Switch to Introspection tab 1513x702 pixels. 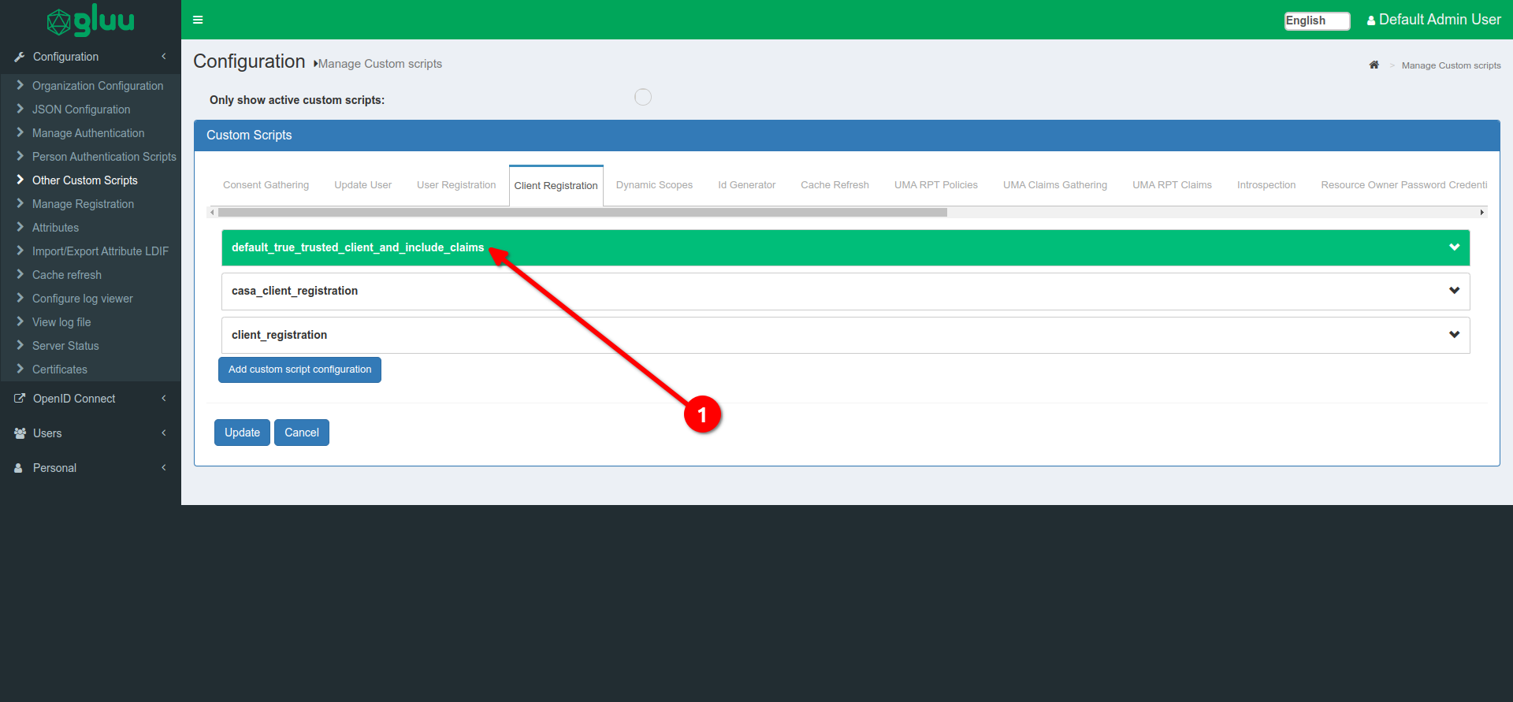coord(1266,185)
